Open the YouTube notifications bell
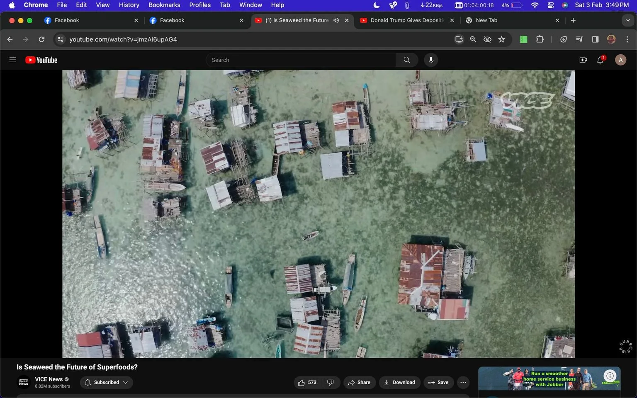 pos(600,60)
